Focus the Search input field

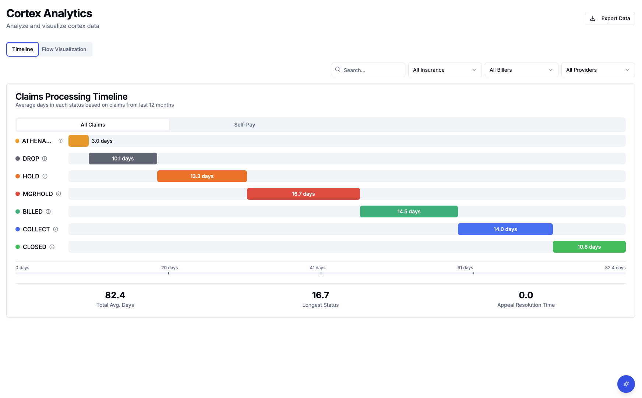click(368, 70)
